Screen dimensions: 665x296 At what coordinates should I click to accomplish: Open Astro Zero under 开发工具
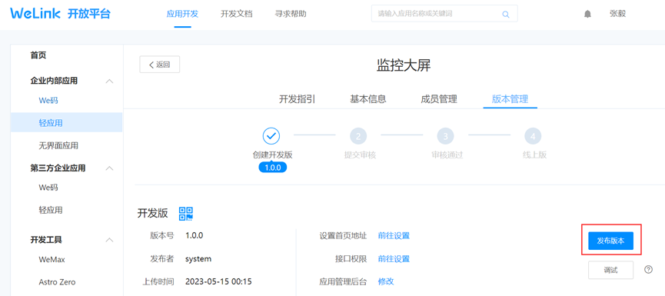click(x=57, y=281)
